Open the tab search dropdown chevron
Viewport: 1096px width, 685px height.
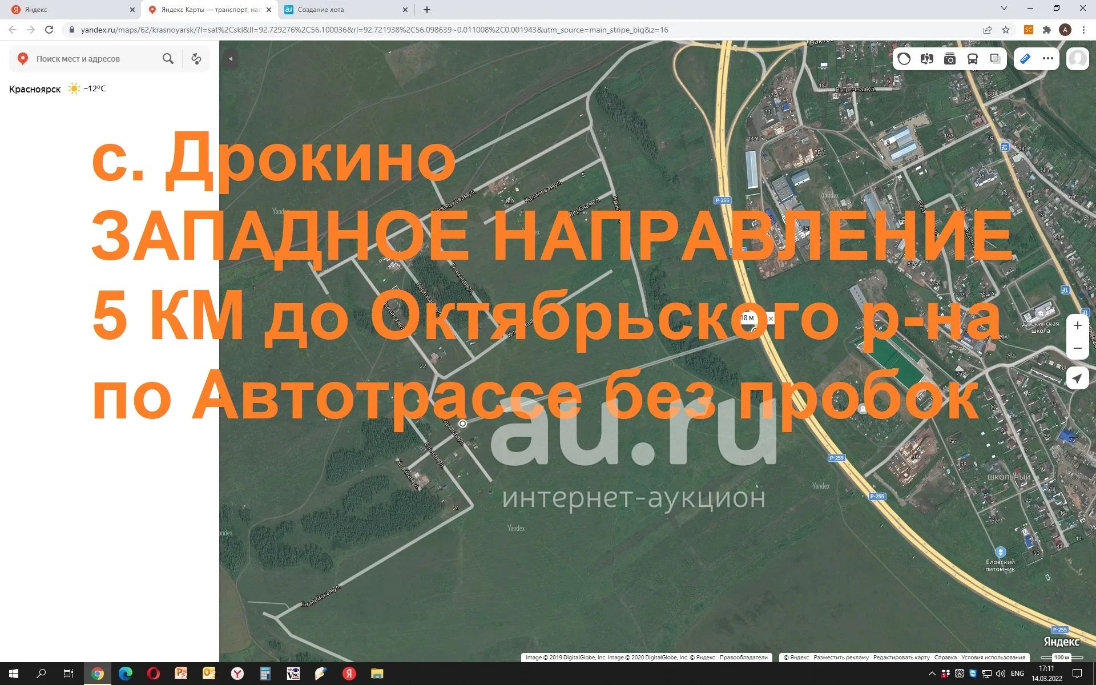[1004, 9]
